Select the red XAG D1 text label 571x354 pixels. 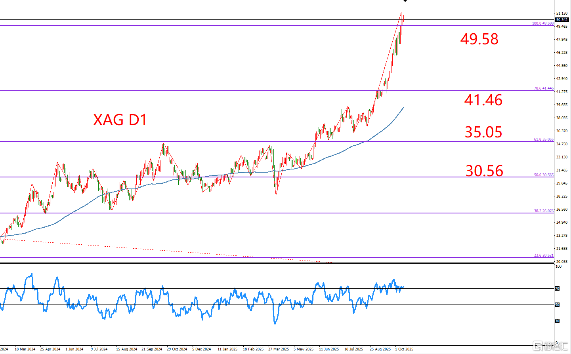click(x=120, y=120)
